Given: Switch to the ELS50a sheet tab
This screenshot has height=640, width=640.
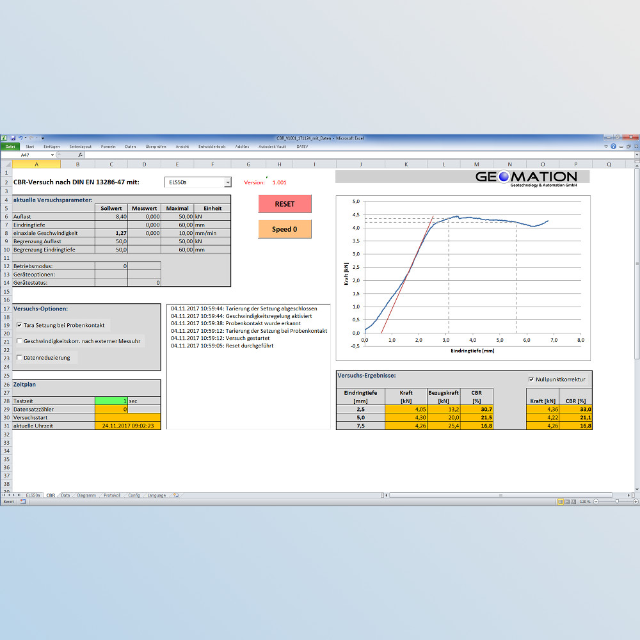Looking at the screenshot, I should coord(33,495).
